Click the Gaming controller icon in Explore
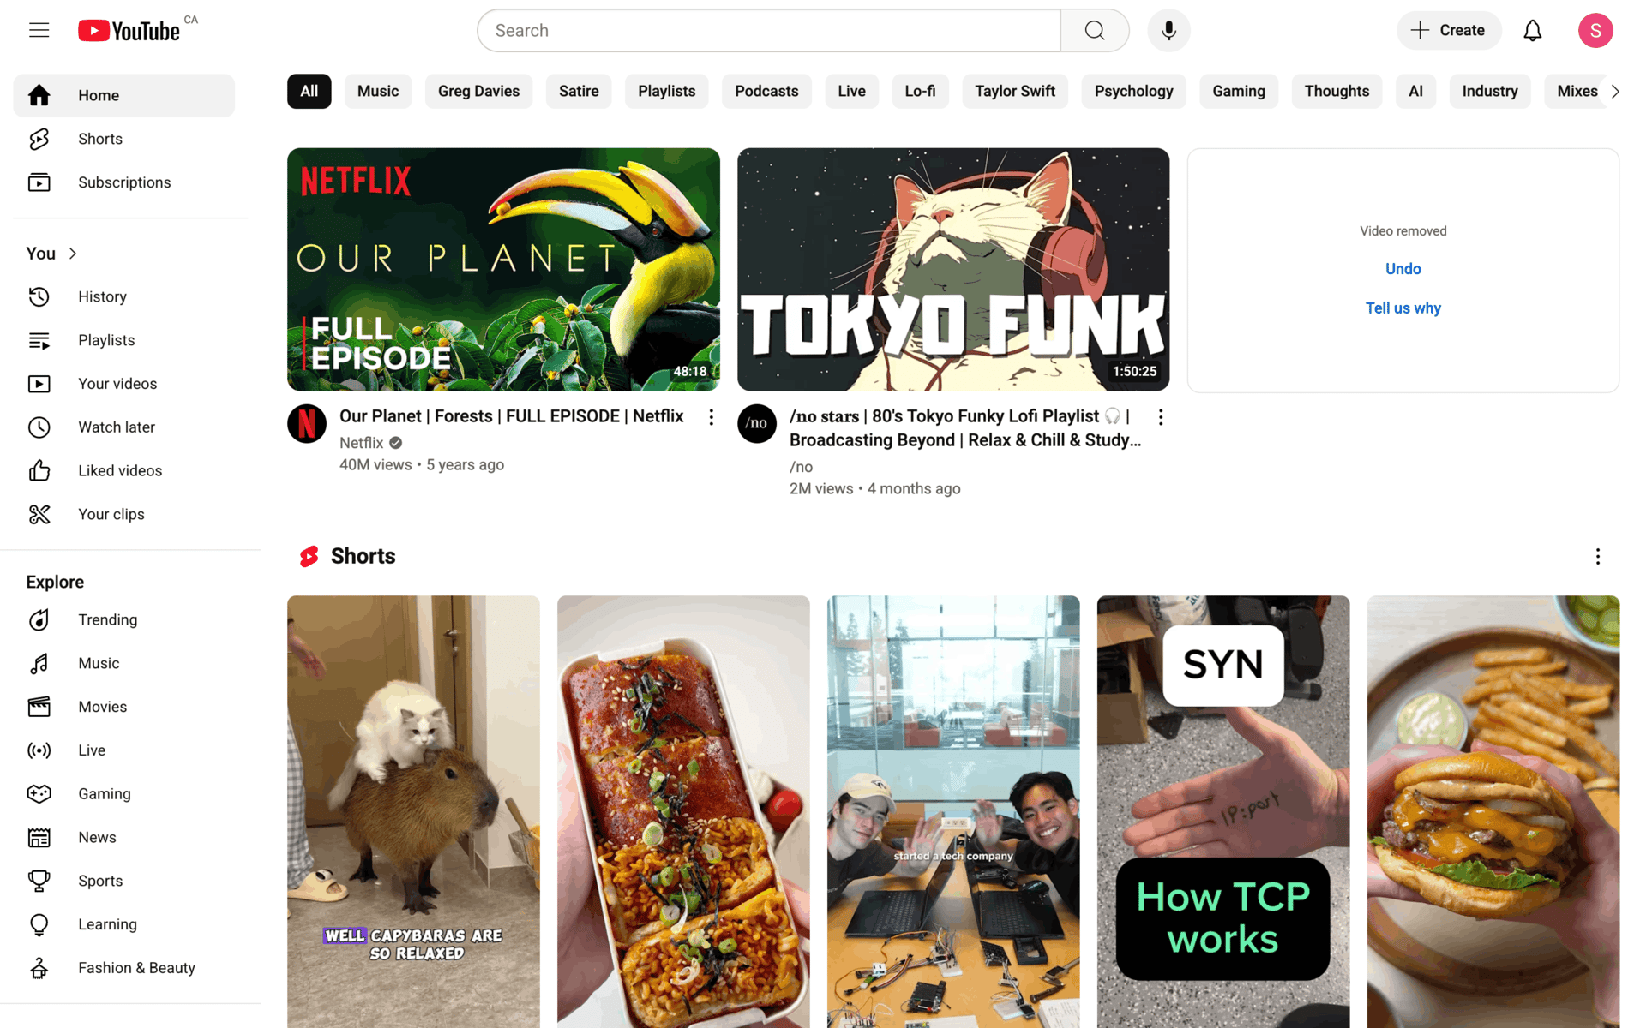The height and width of the screenshot is (1028, 1646). (39, 794)
